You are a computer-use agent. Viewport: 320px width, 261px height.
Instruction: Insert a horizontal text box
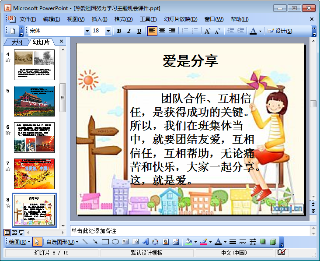(125, 242)
